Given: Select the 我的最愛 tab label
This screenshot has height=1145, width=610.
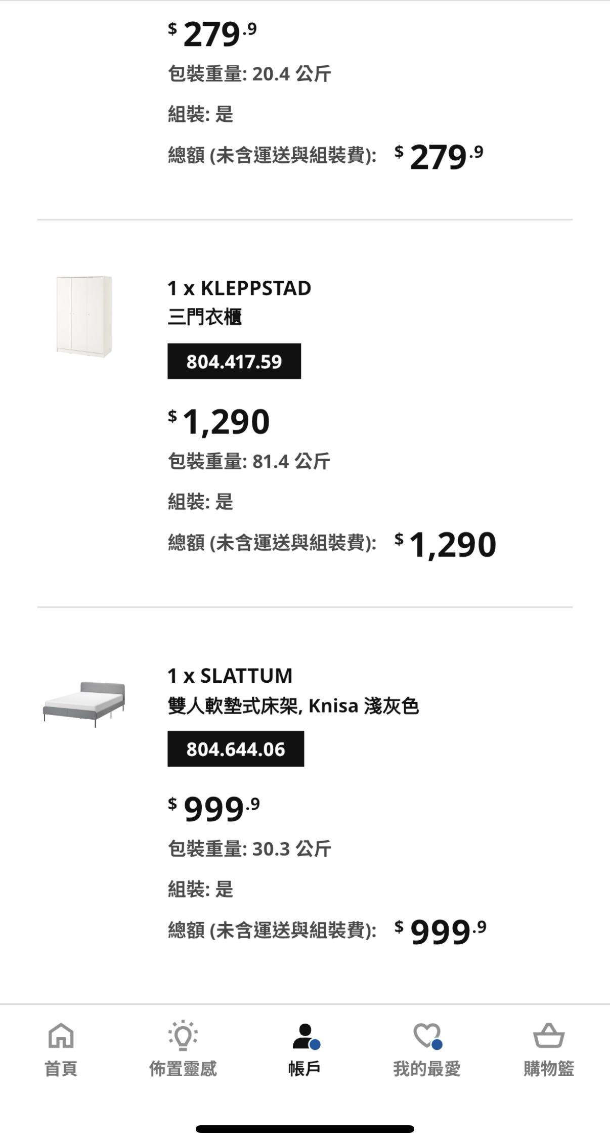Looking at the screenshot, I should tap(427, 1069).
